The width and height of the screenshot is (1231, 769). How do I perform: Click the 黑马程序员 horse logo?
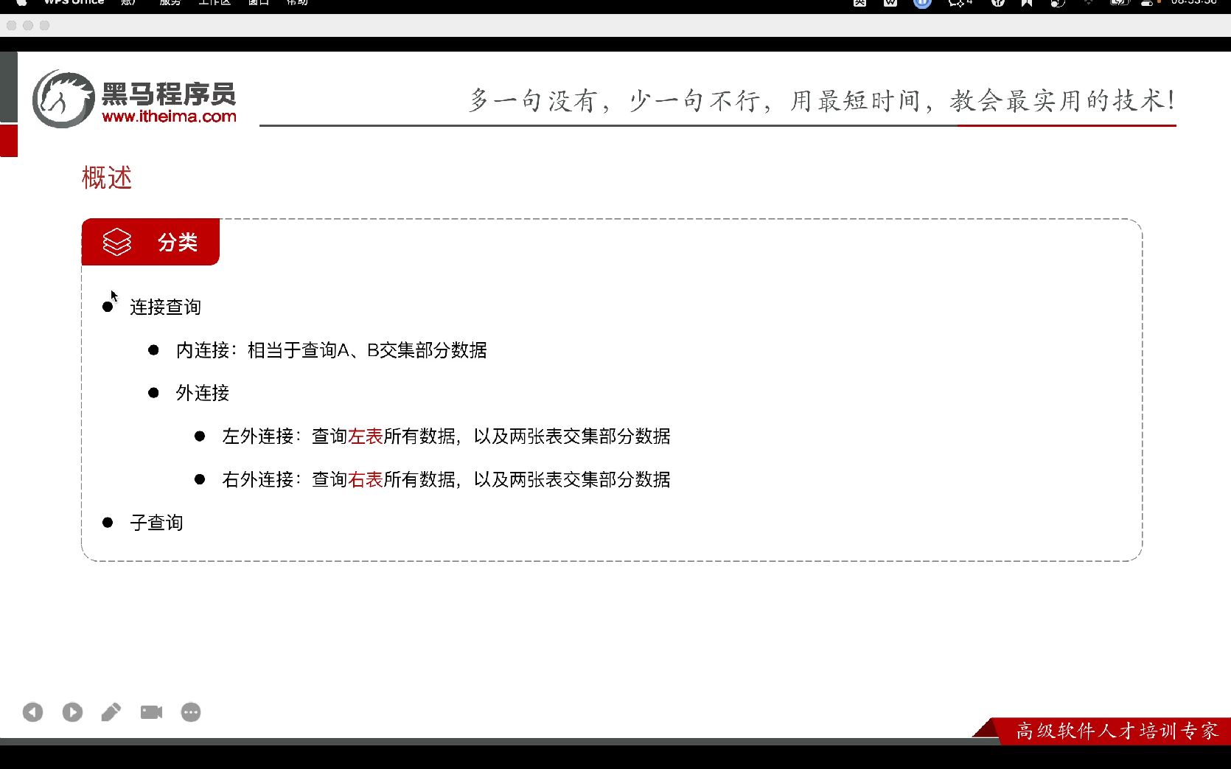[x=64, y=99]
